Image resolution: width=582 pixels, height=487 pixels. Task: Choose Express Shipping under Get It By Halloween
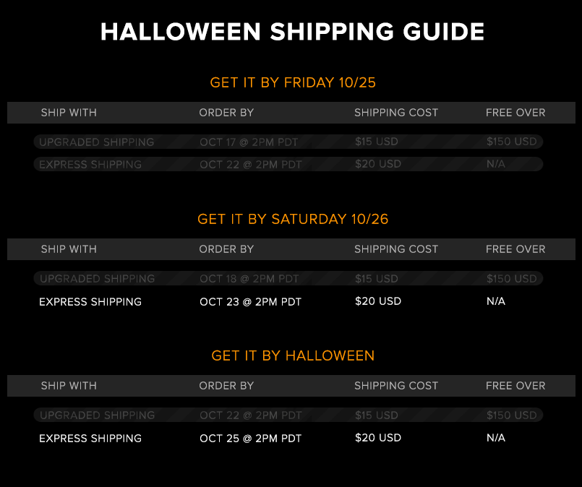coord(90,438)
